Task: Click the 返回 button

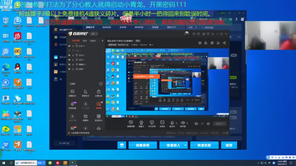Action: [x=229, y=145]
